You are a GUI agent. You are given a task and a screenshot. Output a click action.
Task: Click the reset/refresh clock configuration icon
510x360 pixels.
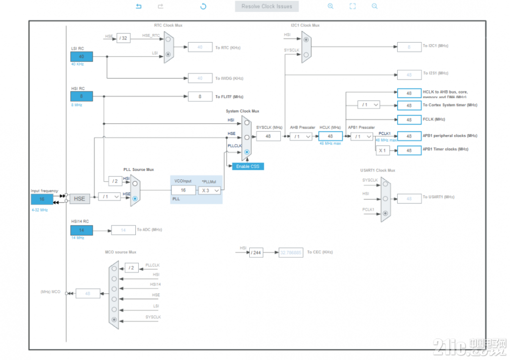[x=203, y=6]
